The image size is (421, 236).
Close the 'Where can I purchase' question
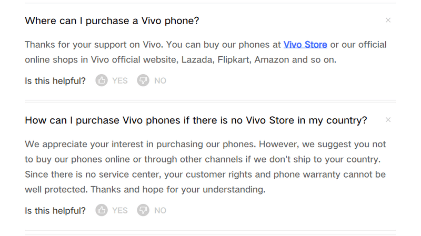(x=388, y=20)
